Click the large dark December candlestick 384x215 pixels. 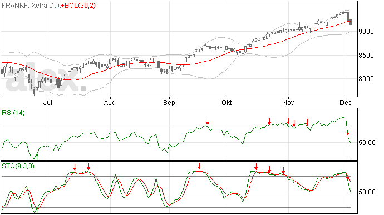click(x=348, y=17)
